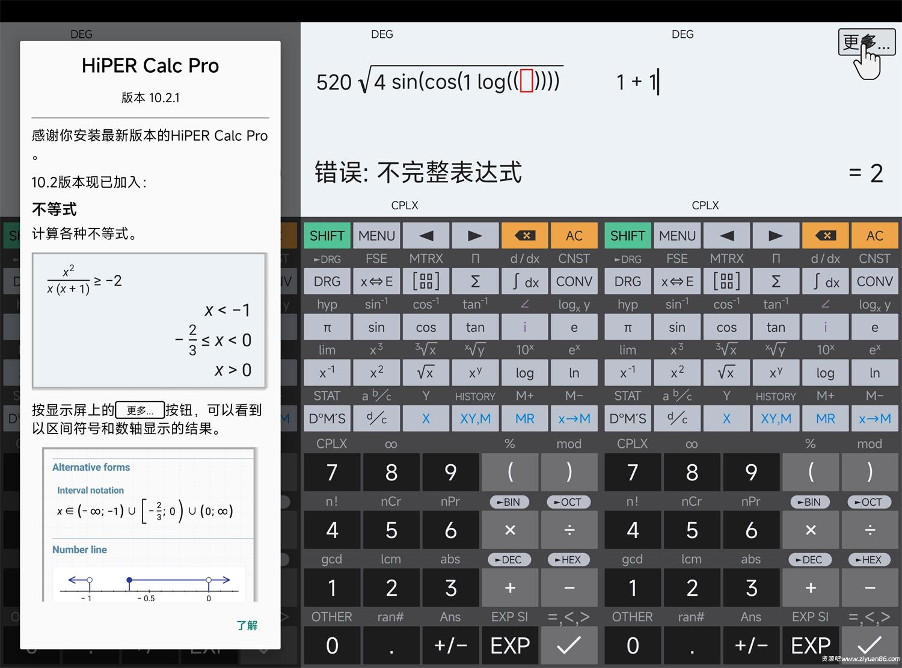
Task: Tap Euler's e key on right calculator
Action: [x=875, y=327]
